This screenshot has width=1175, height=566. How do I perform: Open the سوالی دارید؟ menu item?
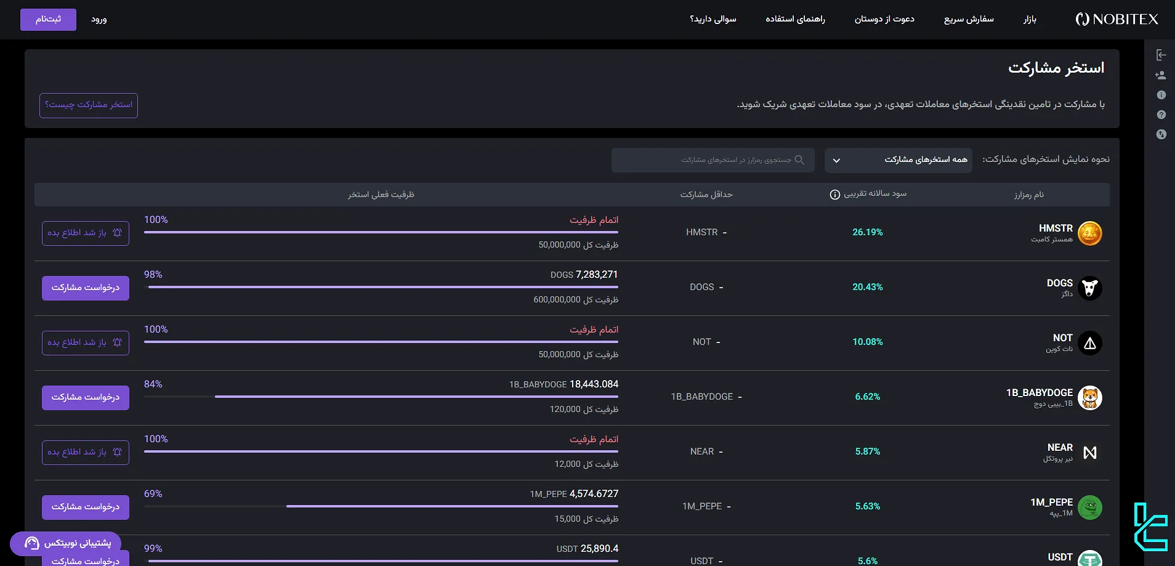(x=713, y=19)
